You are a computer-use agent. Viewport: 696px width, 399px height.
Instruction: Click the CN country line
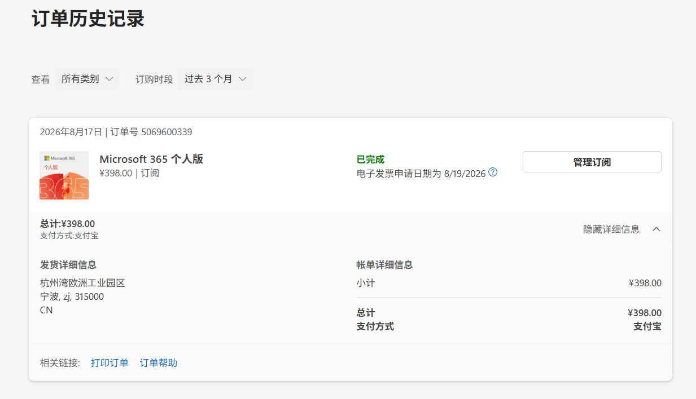pyautogui.click(x=46, y=310)
